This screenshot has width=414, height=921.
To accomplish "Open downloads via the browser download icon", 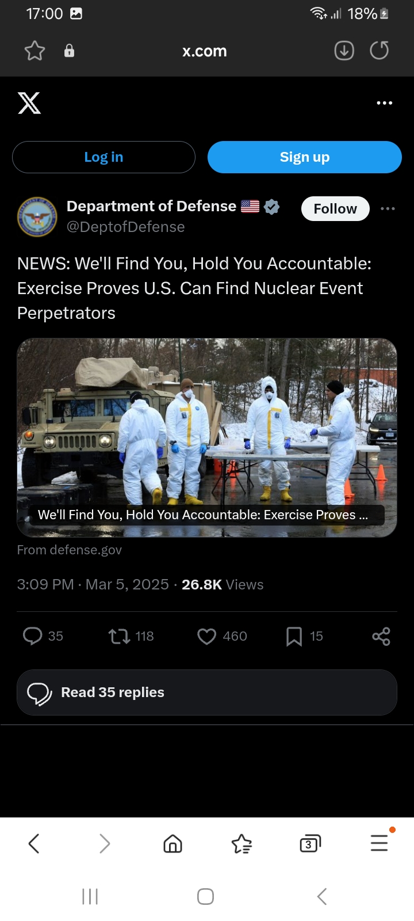I will 344,51.
